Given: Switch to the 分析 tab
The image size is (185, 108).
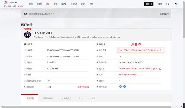Looking at the screenshot, I should tap(94, 98).
